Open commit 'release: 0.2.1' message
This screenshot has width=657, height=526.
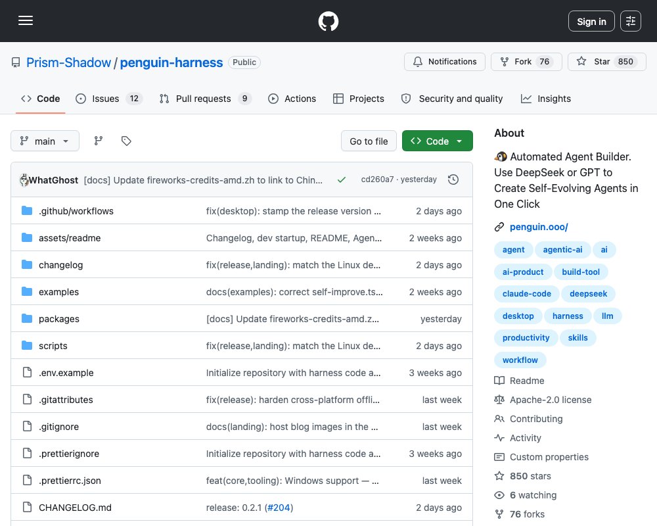234,508
